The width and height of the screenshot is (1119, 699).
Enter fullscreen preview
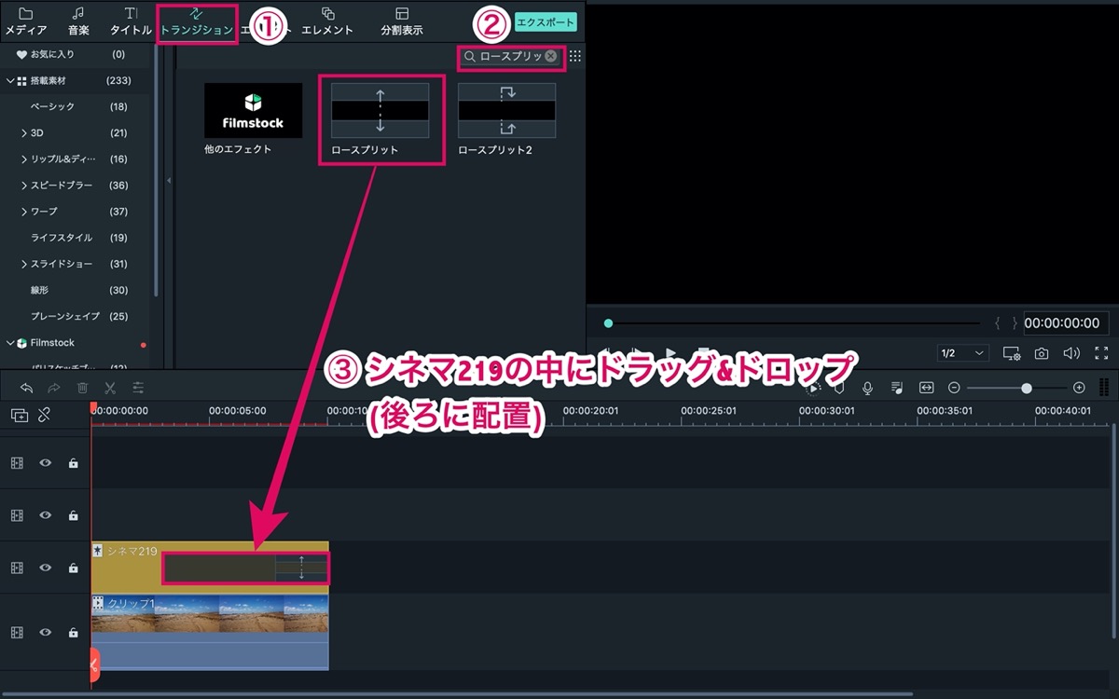[1101, 353]
